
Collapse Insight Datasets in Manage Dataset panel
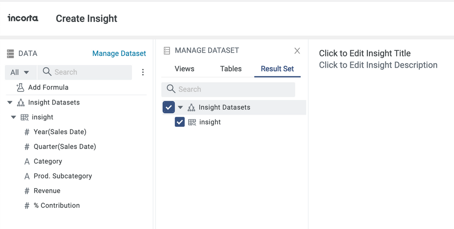tap(180, 108)
